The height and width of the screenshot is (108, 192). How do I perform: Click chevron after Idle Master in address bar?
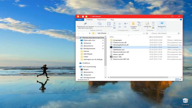tap(108, 33)
